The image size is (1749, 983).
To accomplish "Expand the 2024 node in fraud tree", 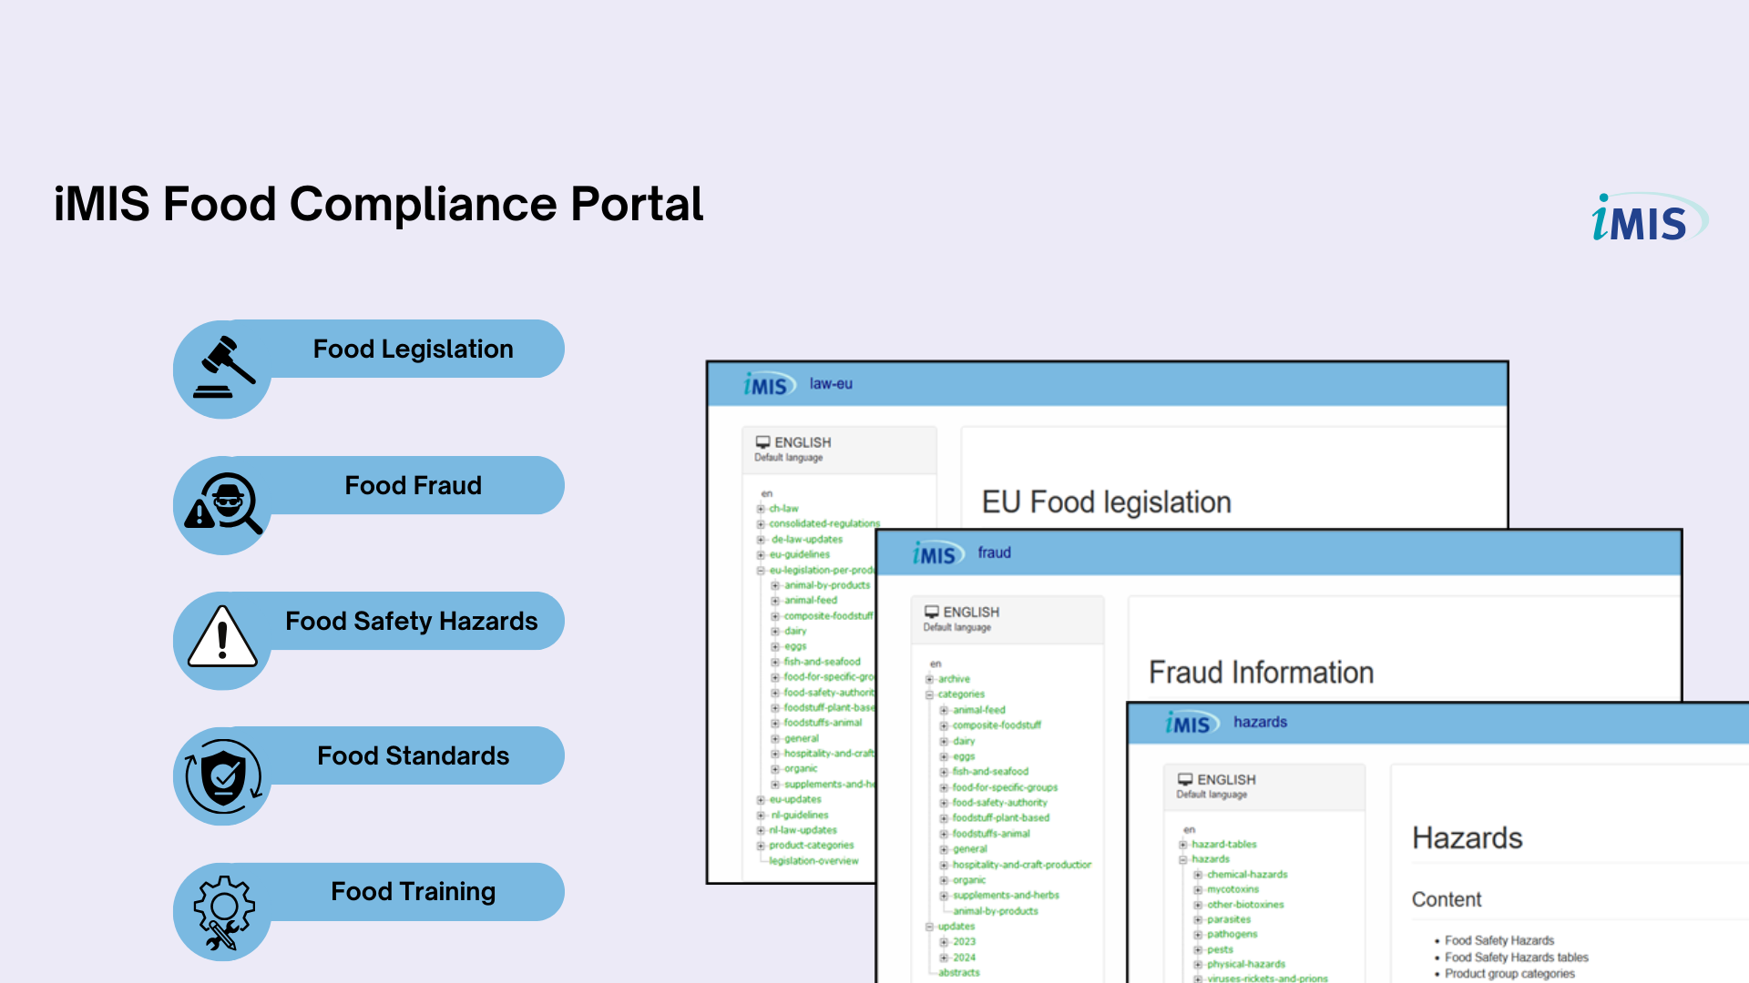I will (x=944, y=958).
